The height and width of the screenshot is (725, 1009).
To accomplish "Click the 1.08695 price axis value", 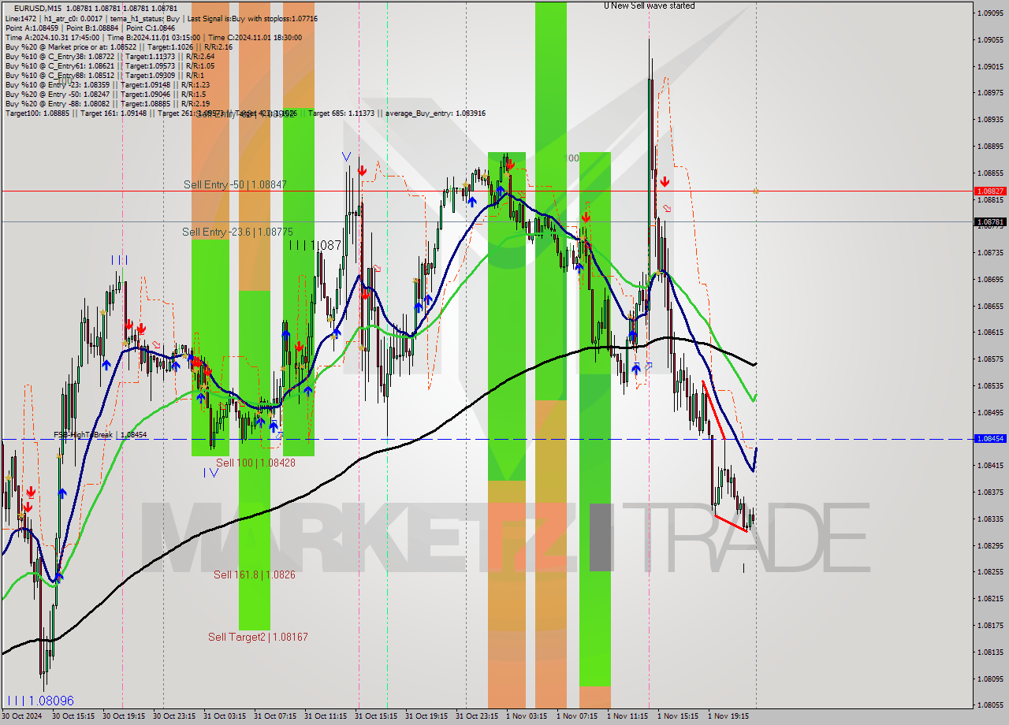I will pos(990,279).
